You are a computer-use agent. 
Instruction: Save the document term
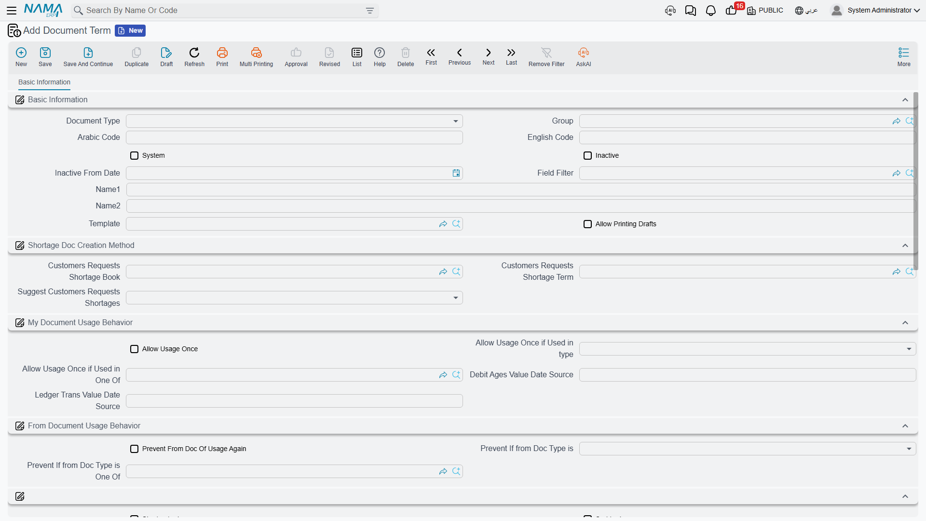tap(45, 57)
